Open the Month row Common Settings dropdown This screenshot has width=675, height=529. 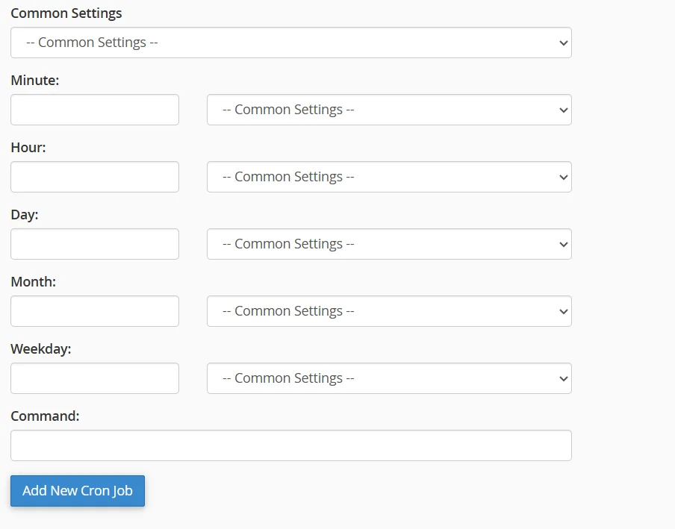(x=388, y=311)
